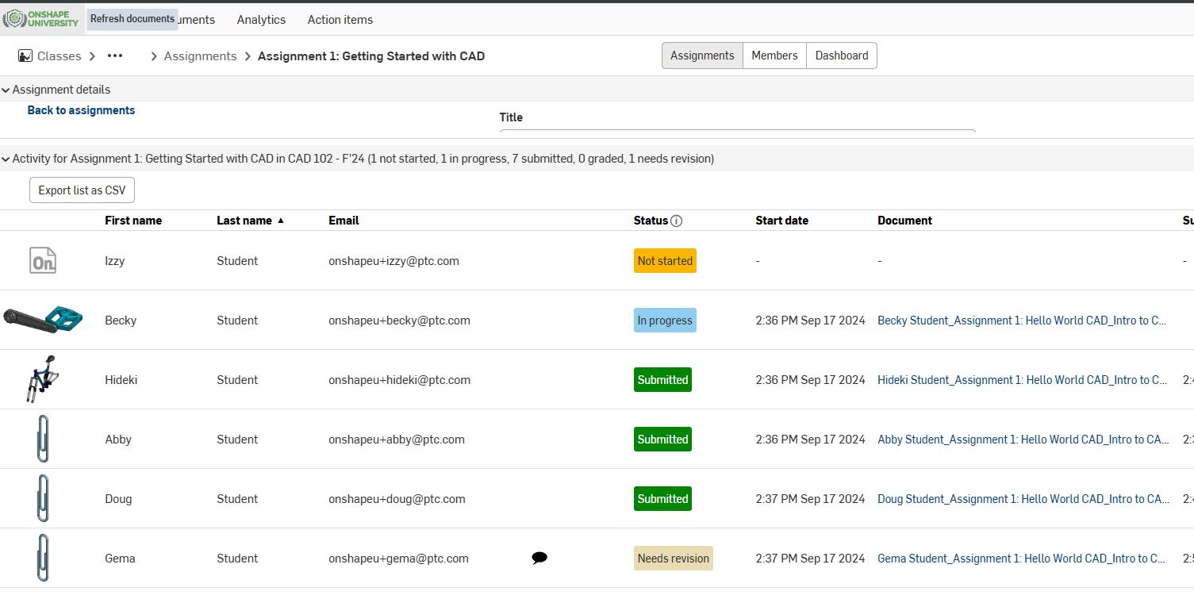Viewport: 1194px width, 599px height.
Task: Open the breadcrumb ellipsis menu
Action: pos(115,56)
